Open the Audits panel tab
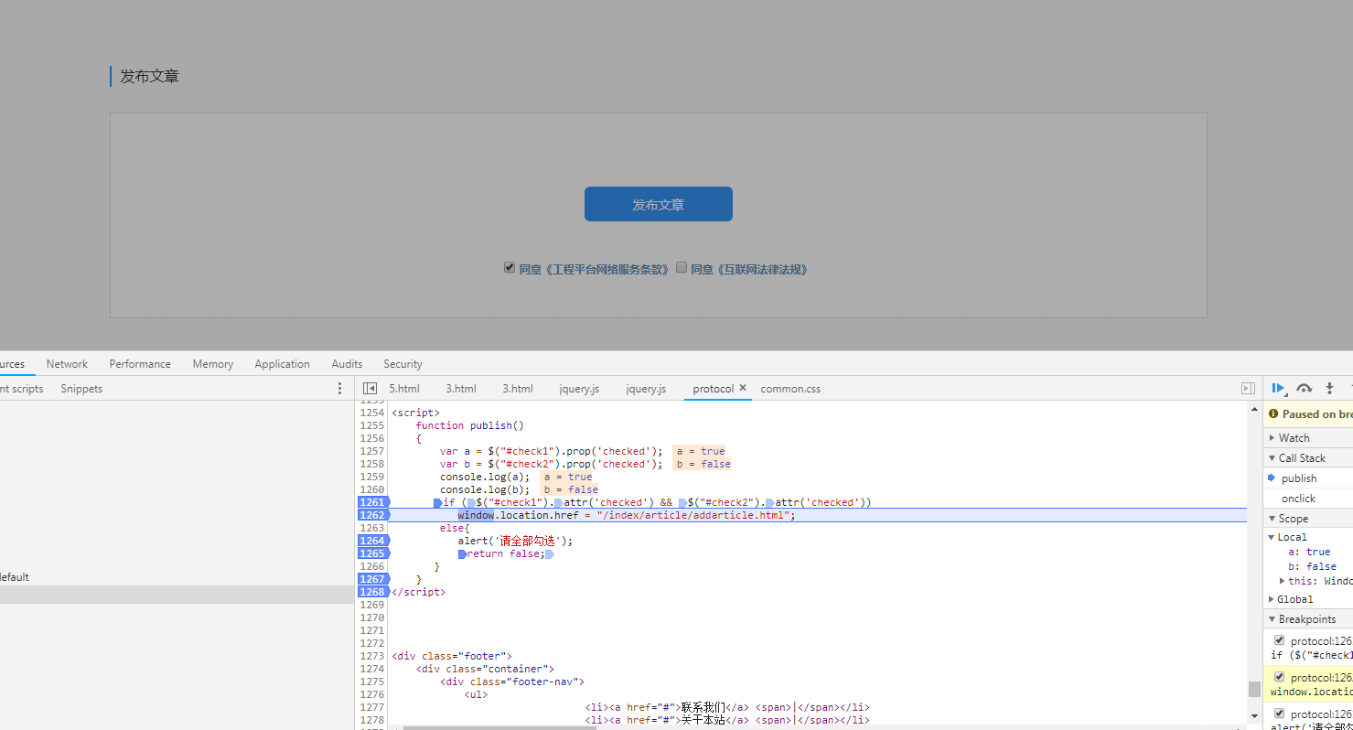1353x730 pixels. (x=347, y=363)
